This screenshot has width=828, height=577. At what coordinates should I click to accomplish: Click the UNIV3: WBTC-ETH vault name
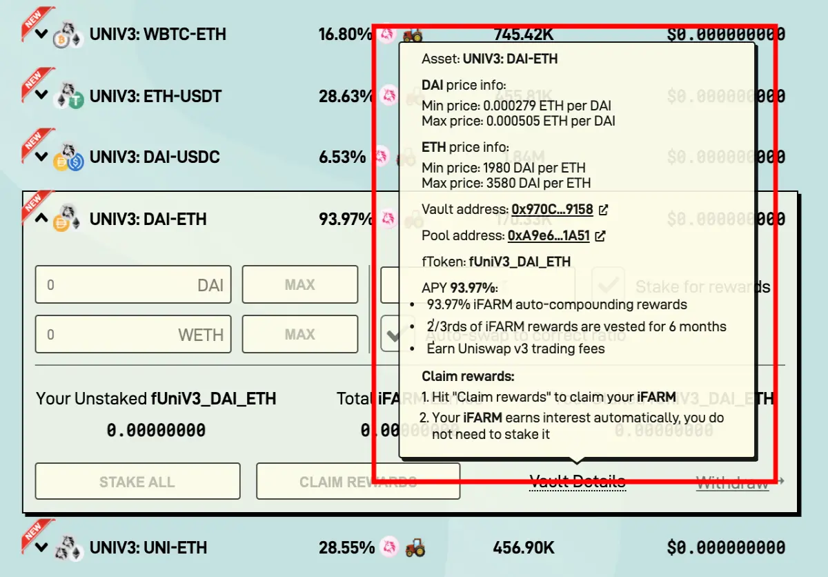click(x=158, y=35)
